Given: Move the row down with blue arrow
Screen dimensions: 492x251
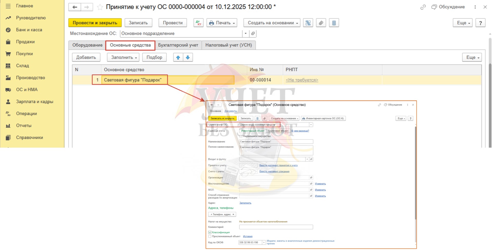Looking at the screenshot, I should coord(188,57).
